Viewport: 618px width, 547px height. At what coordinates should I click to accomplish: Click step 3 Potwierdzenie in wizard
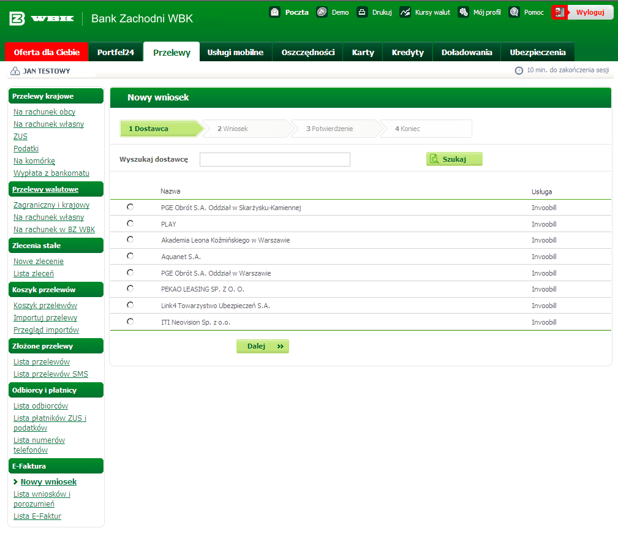336,129
